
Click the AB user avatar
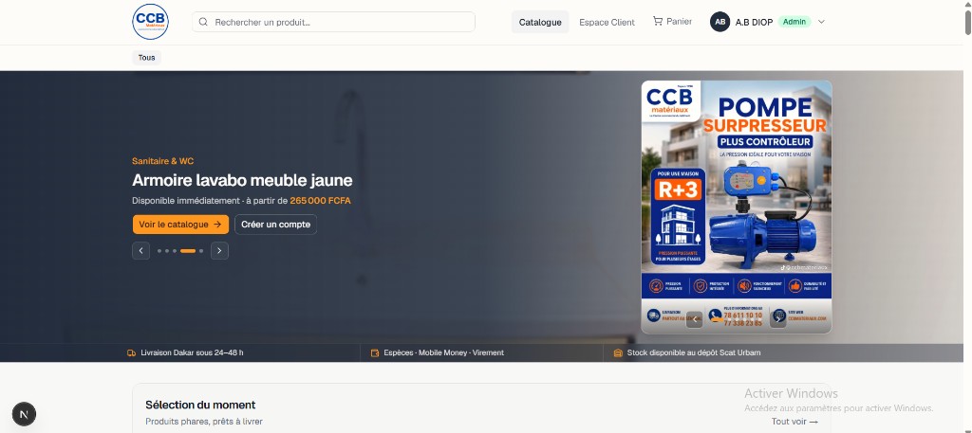(720, 23)
